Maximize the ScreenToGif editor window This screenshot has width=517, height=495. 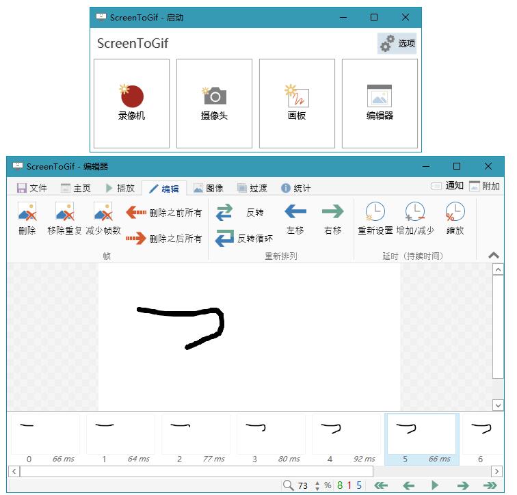[x=457, y=166]
